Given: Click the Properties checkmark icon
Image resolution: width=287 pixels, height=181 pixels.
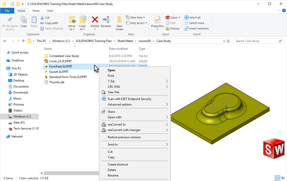Looking at the screenshot, I should (x=157, y=20).
